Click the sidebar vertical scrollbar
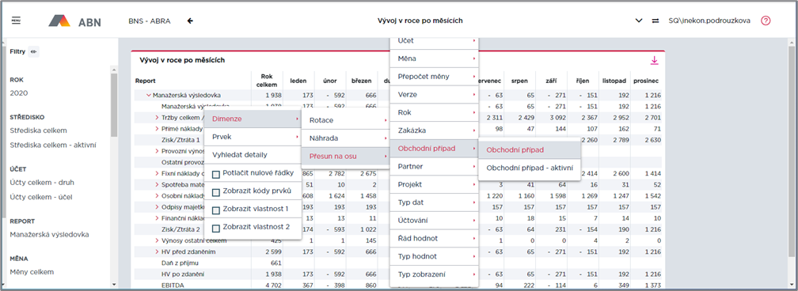This screenshot has height=291, width=798. (x=114, y=105)
